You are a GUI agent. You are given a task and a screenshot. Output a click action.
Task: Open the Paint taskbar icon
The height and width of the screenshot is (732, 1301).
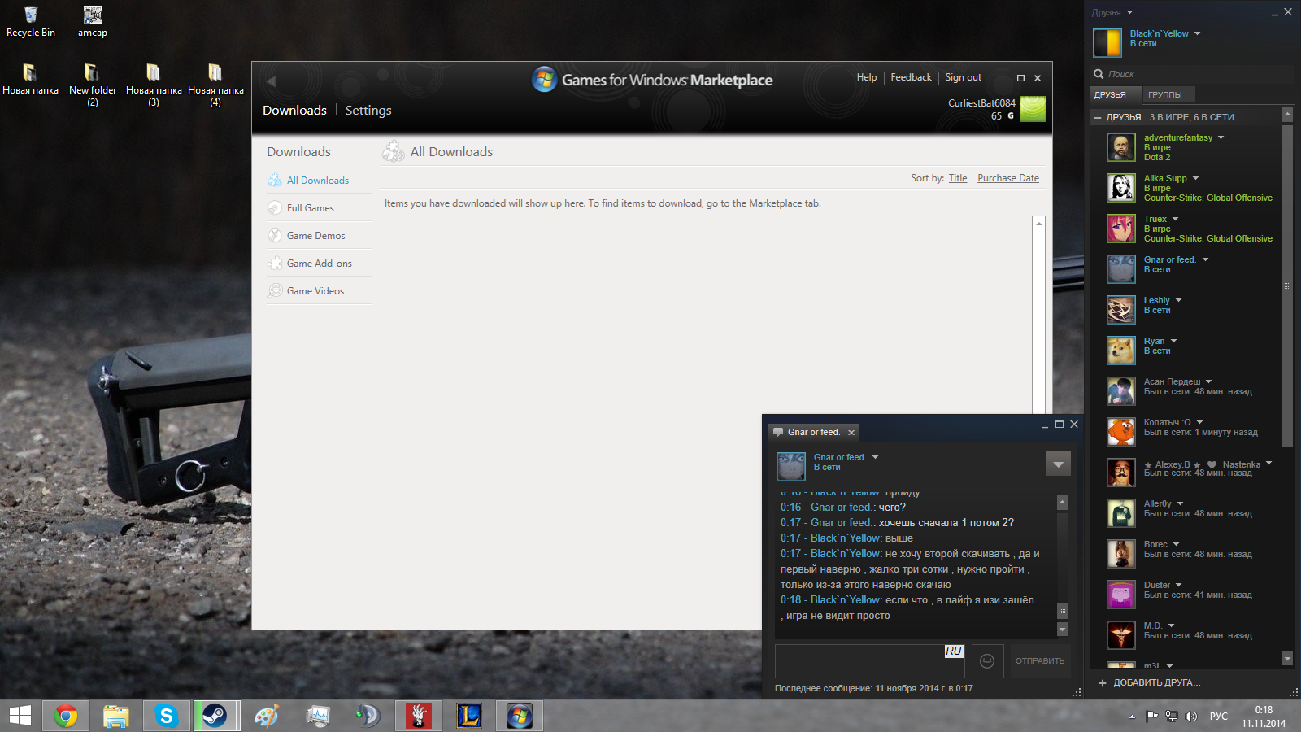[266, 716]
